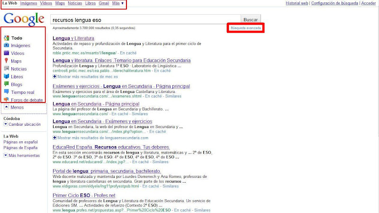
Task: Open Imágenes in the top navigation bar
Action: tap(28, 3)
